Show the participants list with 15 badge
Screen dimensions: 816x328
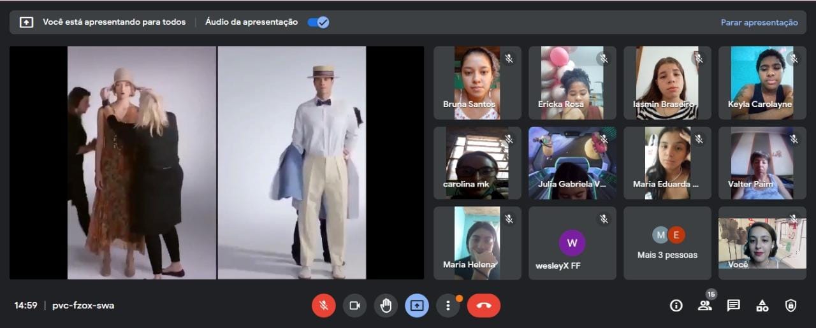tap(704, 306)
